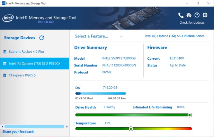
Task: Open the Share your feedback link
Action: coord(18,132)
